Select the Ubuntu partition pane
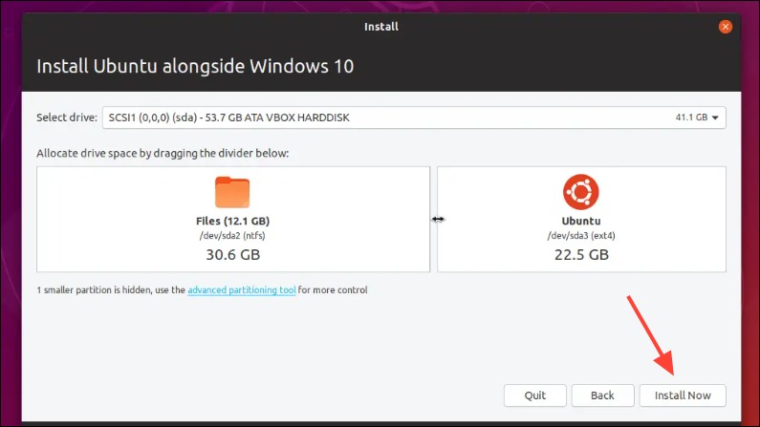 point(581,220)
